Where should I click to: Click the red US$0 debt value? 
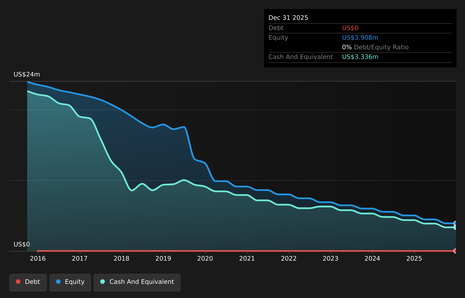pos(350,28)
